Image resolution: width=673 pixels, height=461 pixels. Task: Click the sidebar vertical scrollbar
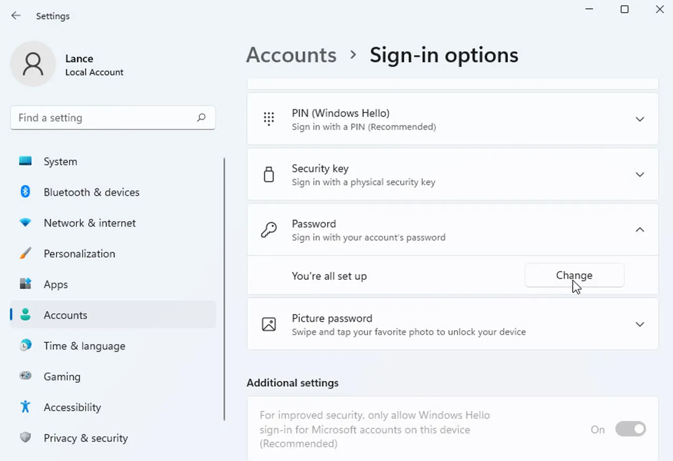pyautogui.click(x=224, y=290)
